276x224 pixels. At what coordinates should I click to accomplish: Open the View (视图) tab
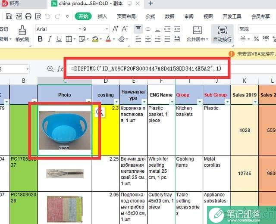pos(208,16)
